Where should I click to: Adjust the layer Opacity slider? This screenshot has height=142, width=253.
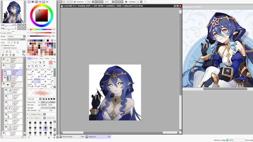(x=17, y=39)
